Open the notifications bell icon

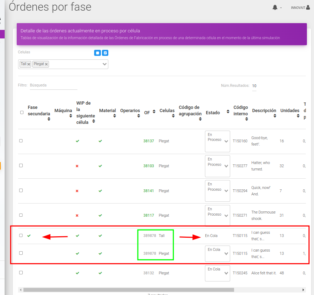point(275,7)
